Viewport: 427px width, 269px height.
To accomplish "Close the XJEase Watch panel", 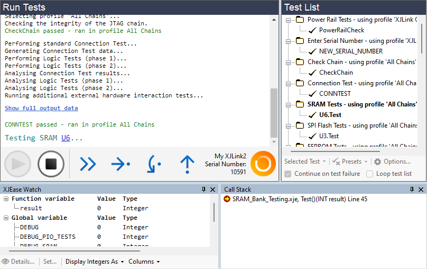I will coord(213,190).
